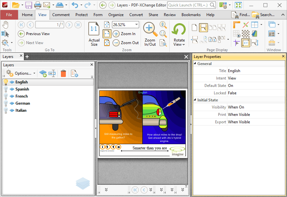Click the Email envelope icon
The width and height of the screenshot is (287, 197).
[47, 5]
